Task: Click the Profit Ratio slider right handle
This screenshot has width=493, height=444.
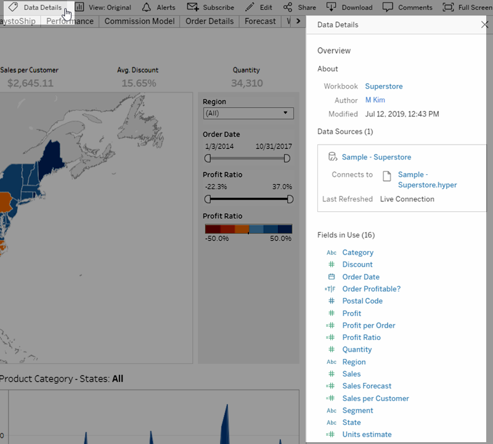Action: point(290,199)
